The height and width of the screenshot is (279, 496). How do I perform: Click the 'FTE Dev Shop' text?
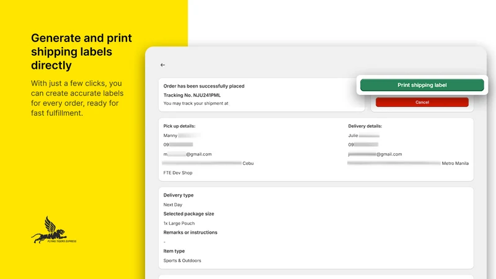pos(178,173)
